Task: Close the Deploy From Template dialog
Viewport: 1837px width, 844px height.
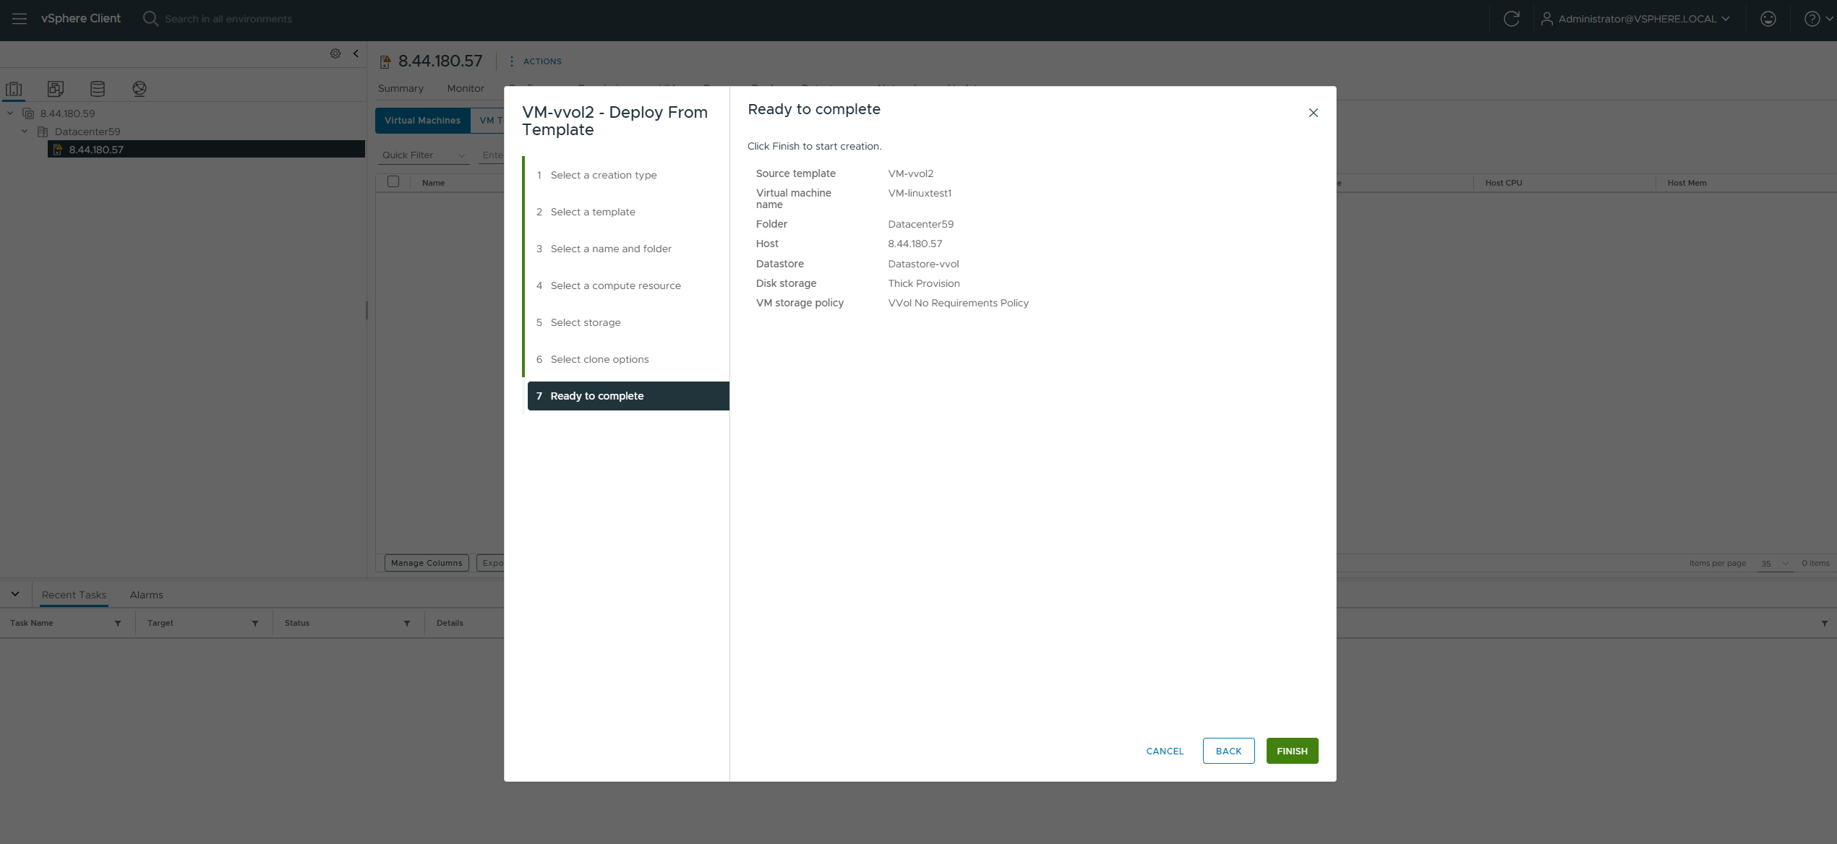Action: pos(1313,113)
